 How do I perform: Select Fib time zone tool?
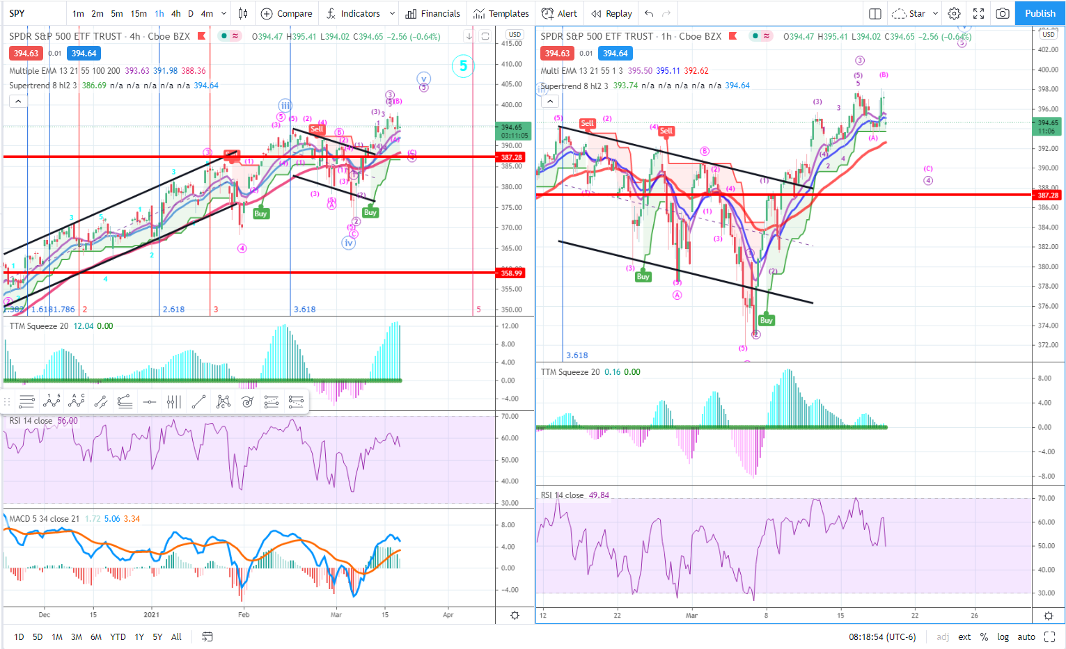pos(174,401)
